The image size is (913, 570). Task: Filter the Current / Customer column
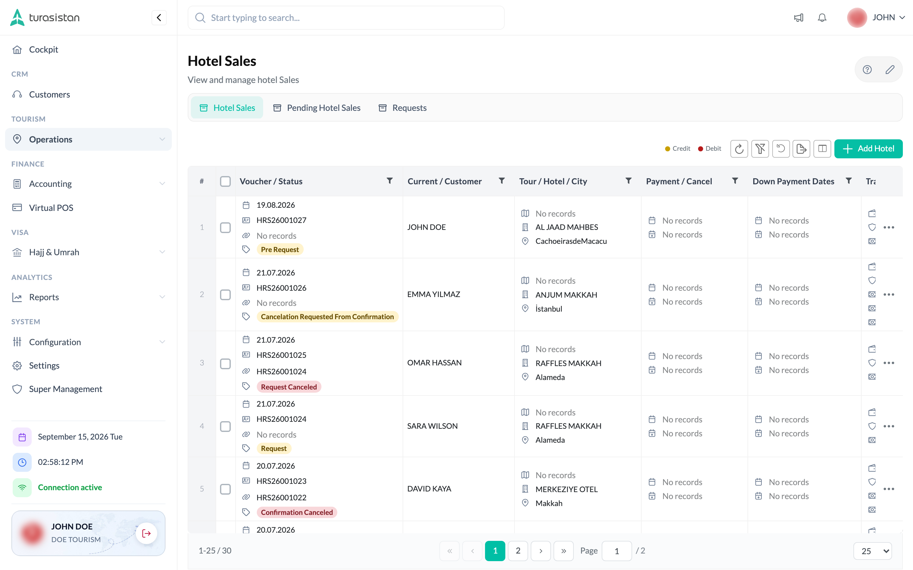502,181
